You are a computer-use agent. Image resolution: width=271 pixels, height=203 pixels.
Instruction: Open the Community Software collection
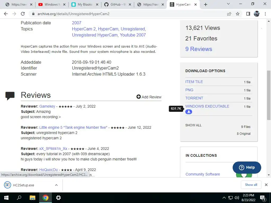click(x=202, y=174)
